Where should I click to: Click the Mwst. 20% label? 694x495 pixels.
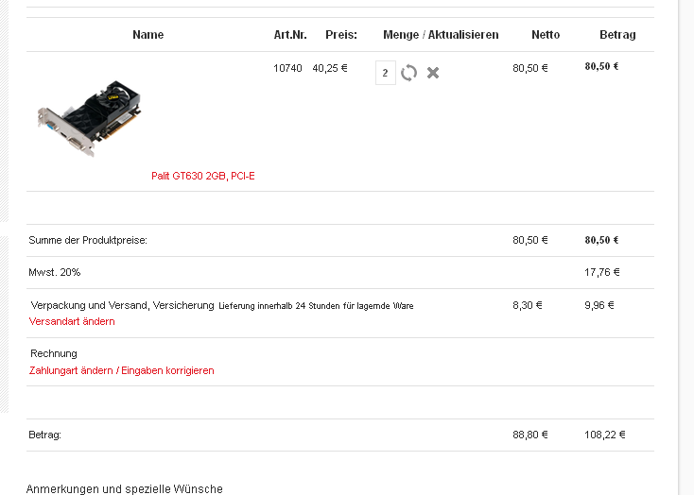(x=55, y=272)
